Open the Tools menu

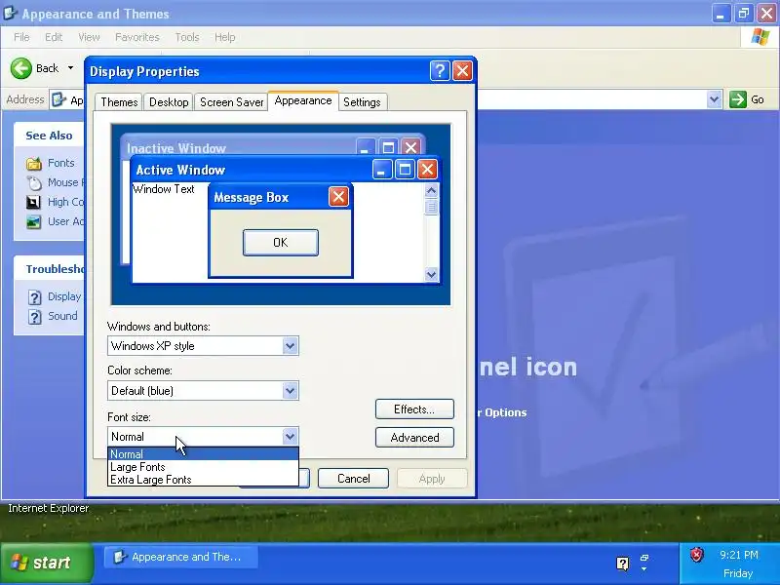pyautogui.click(x=187, y=37)
